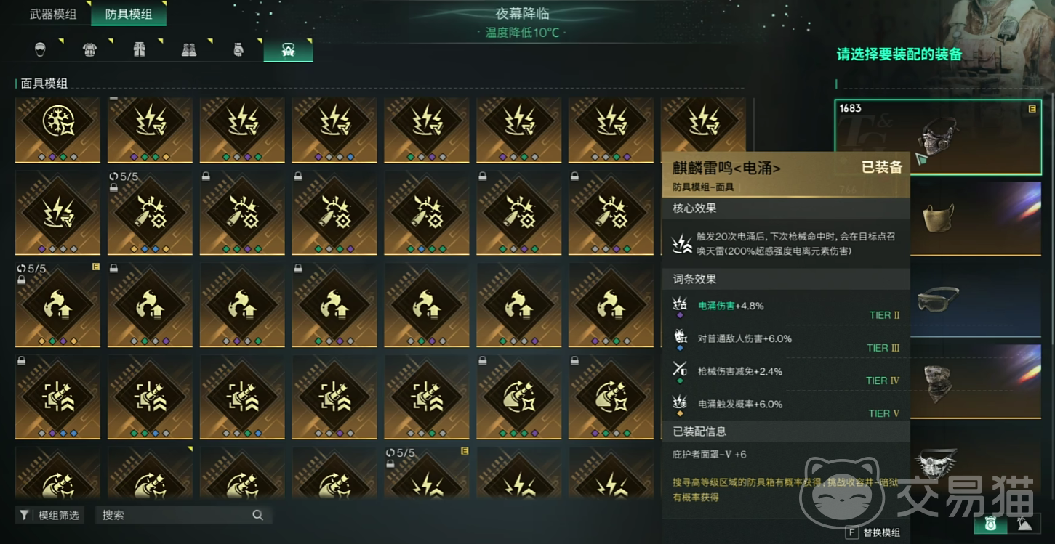
Task: Select the flame mod marked with E badge
Action: point(57,304)
